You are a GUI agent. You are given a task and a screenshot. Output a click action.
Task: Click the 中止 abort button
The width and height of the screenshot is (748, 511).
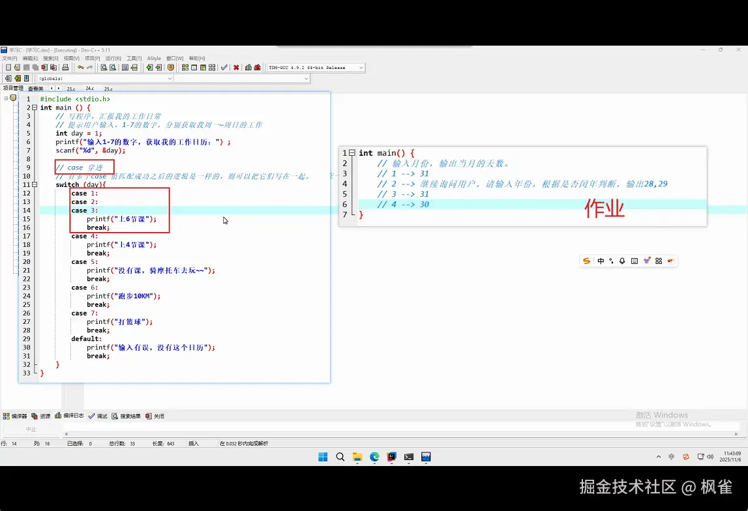(31, 429)
